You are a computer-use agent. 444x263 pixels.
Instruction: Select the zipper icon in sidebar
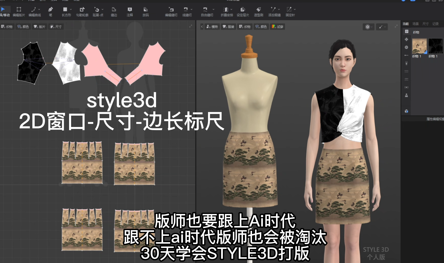click(407, 63)
